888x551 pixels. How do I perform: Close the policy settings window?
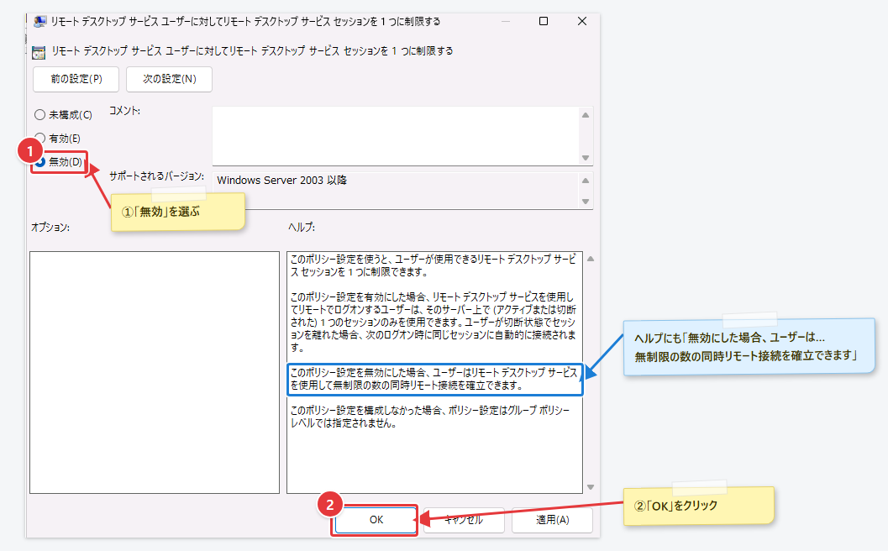tap(581, 22)
